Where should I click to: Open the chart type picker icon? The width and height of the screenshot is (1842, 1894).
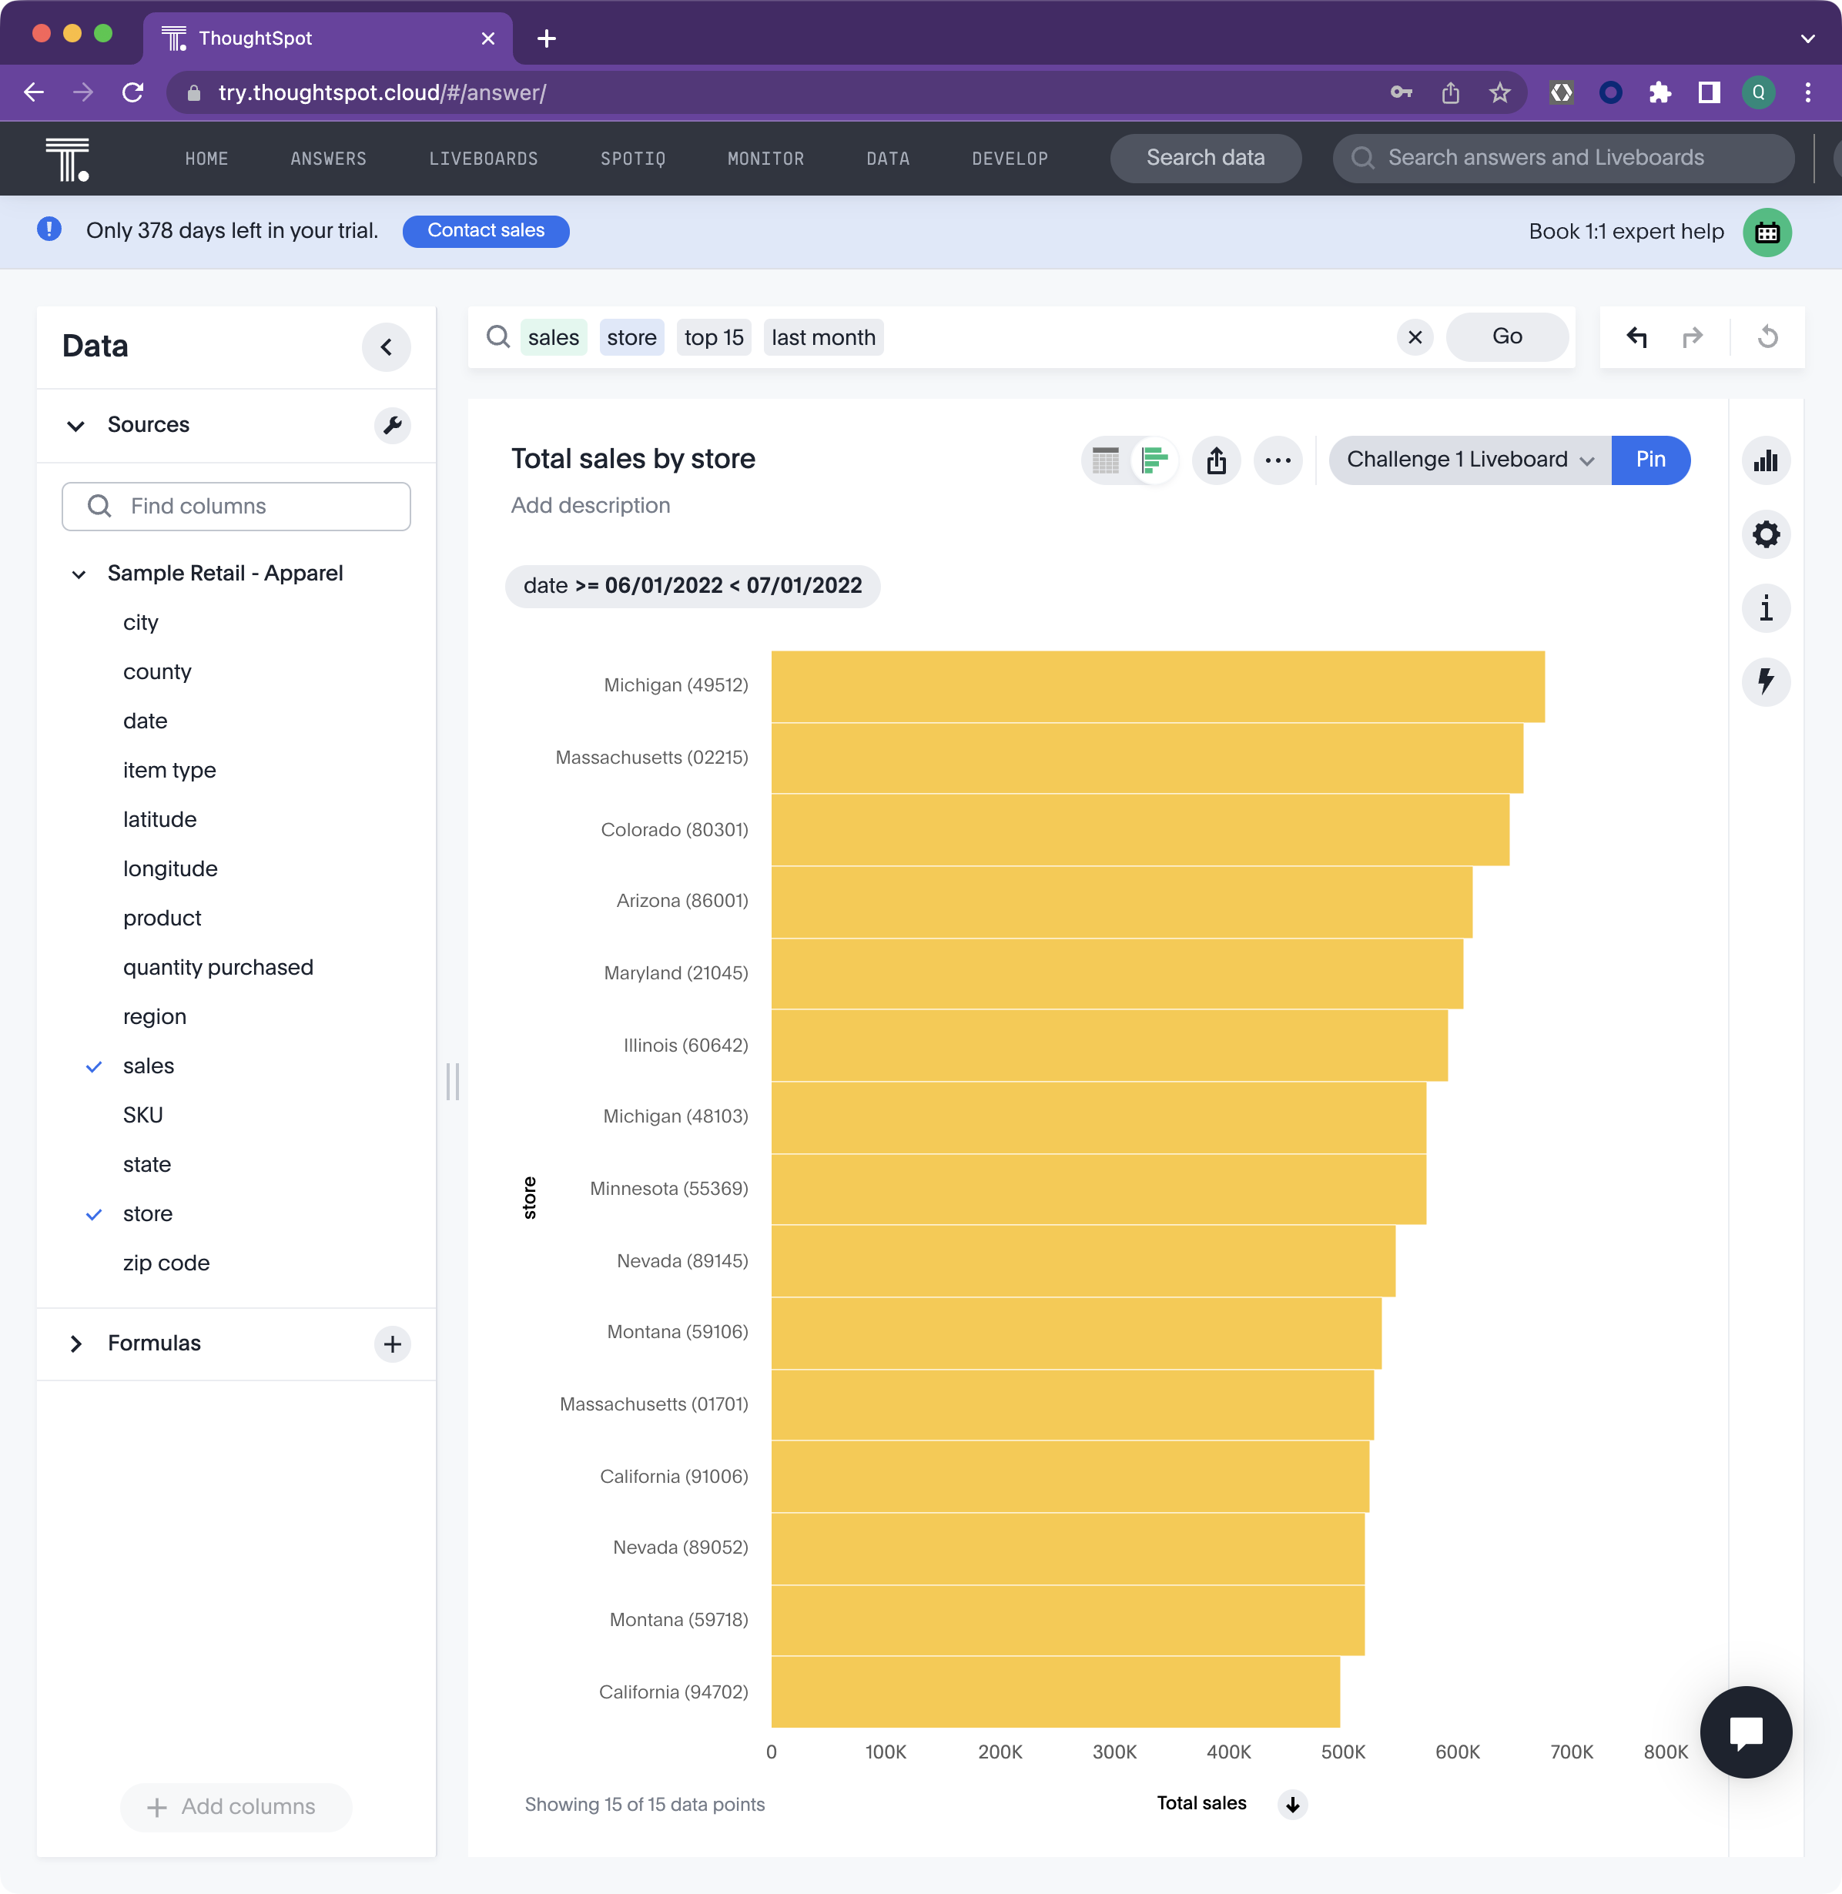(1766, 460)
